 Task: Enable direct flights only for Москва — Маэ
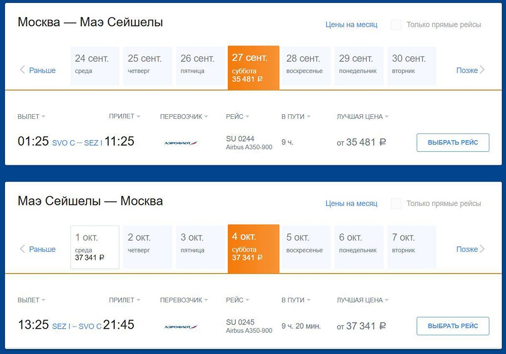[396, 25]
